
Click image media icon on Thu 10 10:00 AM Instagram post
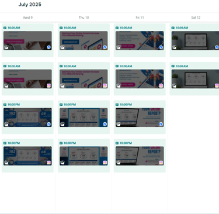click(x=62, y=85)
